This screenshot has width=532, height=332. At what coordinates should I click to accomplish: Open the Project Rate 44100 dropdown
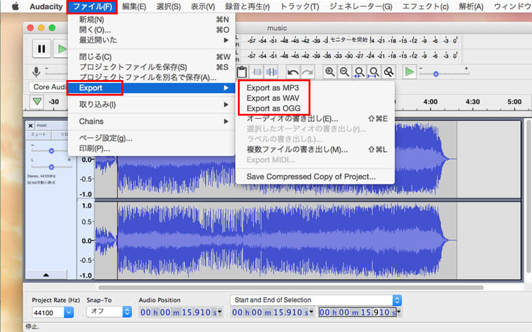tap(69, 312)
